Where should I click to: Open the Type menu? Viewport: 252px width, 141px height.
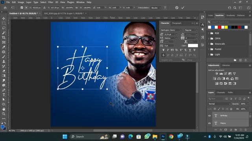pos(36,2)
